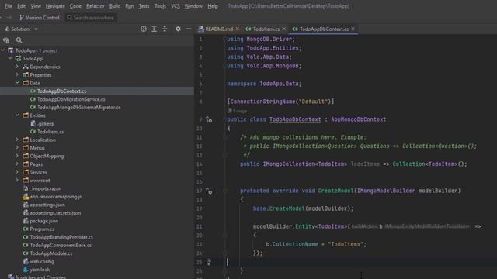Open the Navigate menu
This screenshot has height=279, width=497.
55,6
